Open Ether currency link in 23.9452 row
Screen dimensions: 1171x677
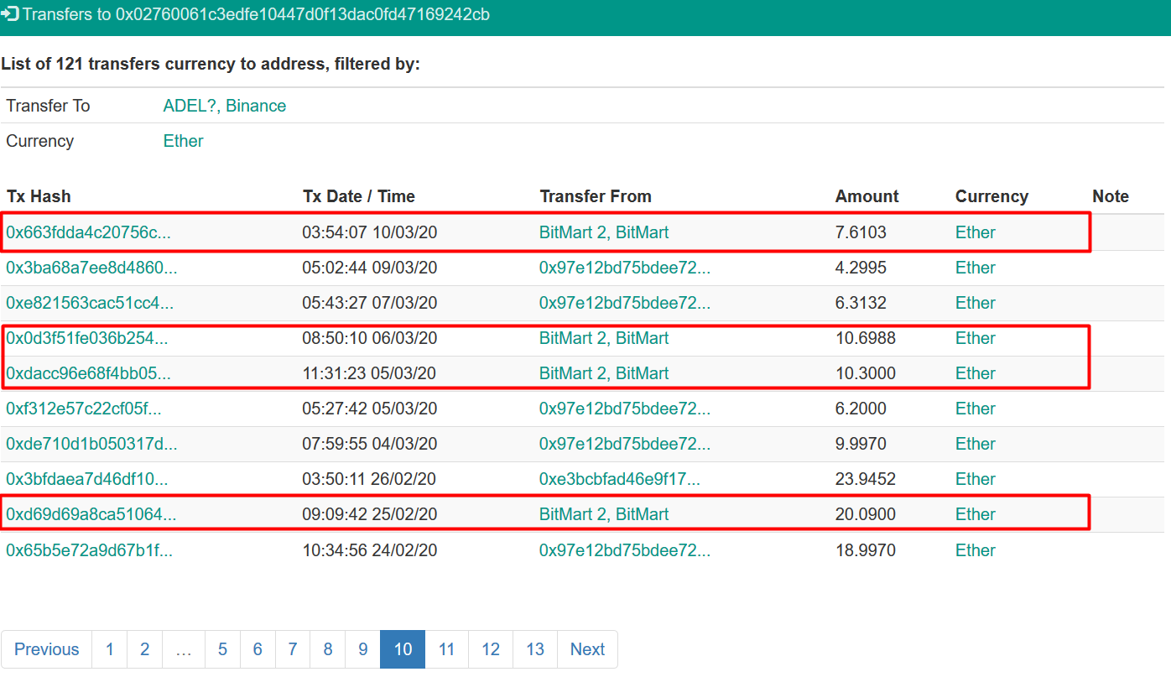pyautogui.click(x=976, y=479)
